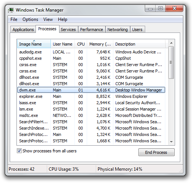This screenshot has height=183, width=193.
Task: Click the Task Manager title bar icon
Action: 11,10
